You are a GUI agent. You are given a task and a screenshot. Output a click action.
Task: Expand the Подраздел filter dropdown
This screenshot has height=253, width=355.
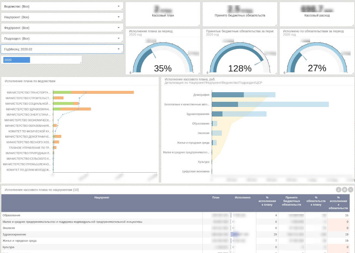(62, 39)
